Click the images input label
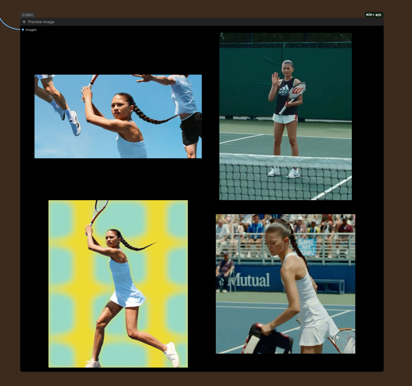 (31, 30)
